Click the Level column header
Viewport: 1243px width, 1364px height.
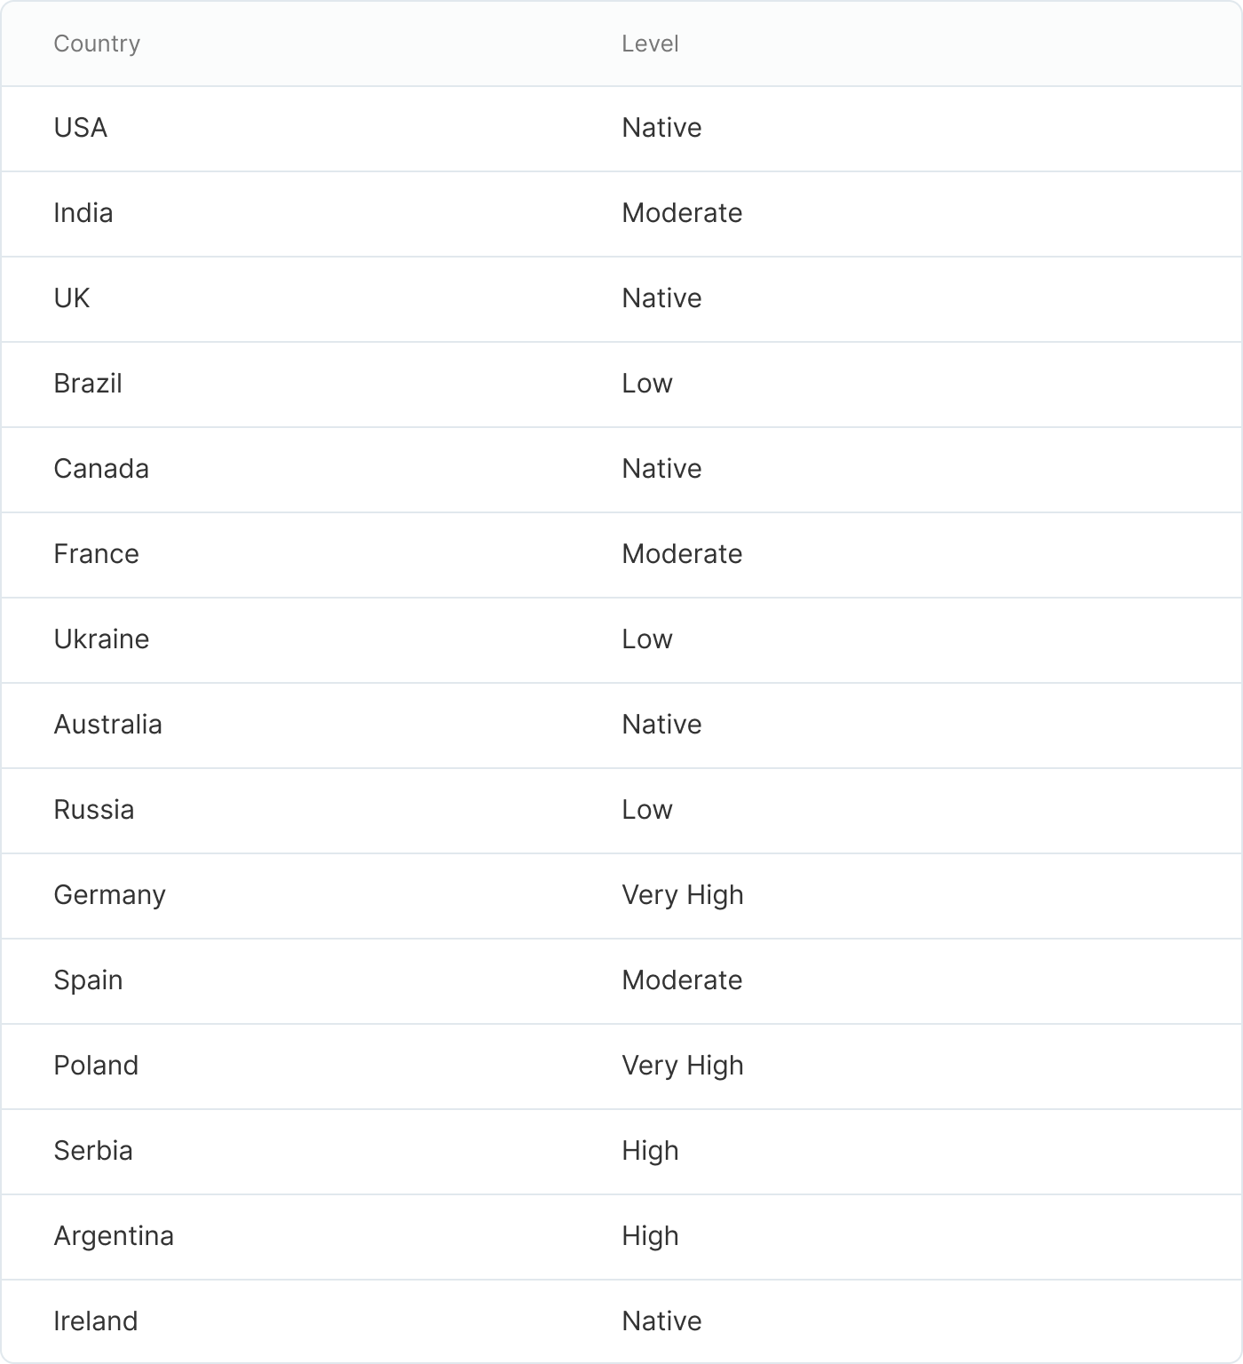650,44
